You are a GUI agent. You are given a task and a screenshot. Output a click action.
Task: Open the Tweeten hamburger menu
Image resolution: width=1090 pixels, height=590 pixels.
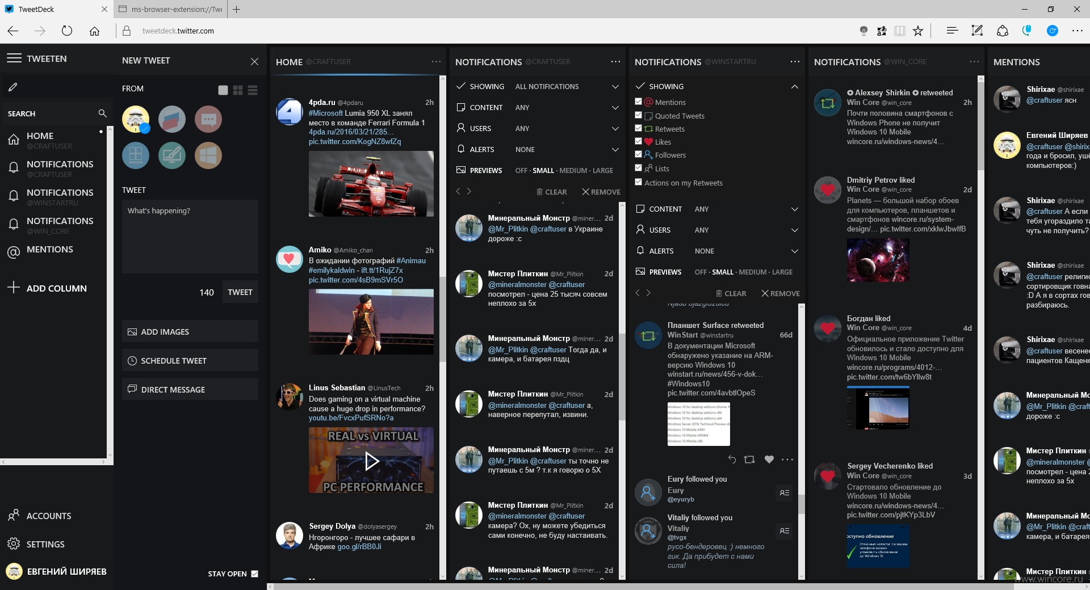14,58
